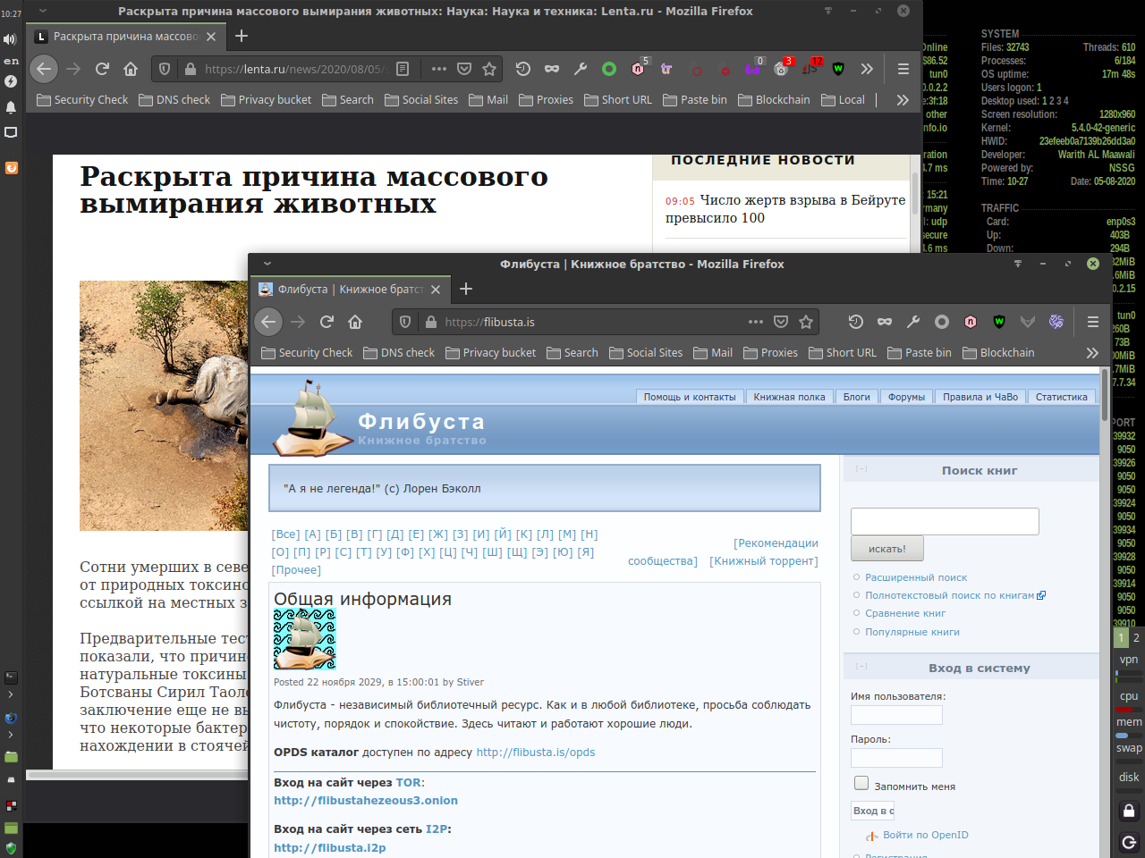Open 'Расширенный поиск' link

(x=916, y=577)
